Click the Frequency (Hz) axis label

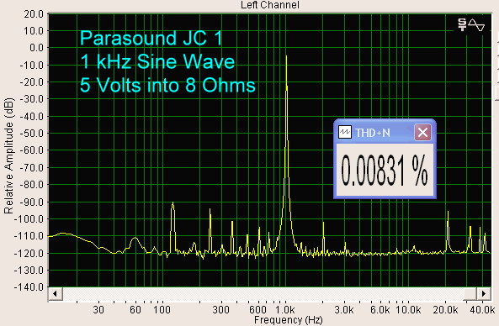pos(289,320)
